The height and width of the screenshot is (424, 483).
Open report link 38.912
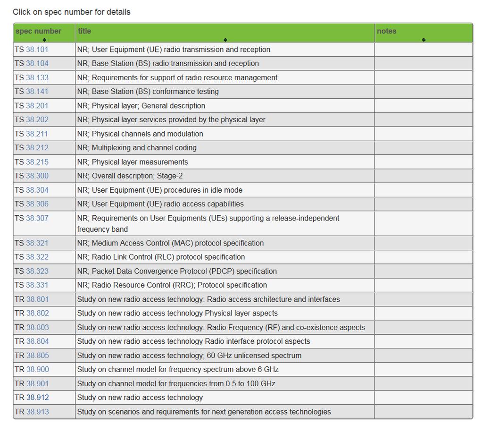38,397
